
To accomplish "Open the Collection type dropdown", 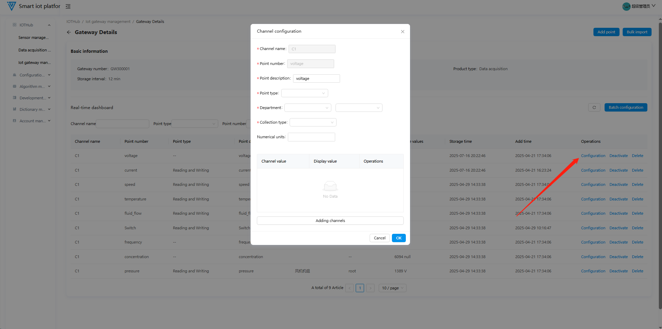I will coord(313,122).
